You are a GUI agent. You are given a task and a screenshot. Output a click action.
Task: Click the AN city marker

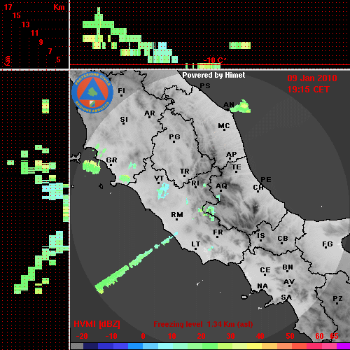click(228, 109)
